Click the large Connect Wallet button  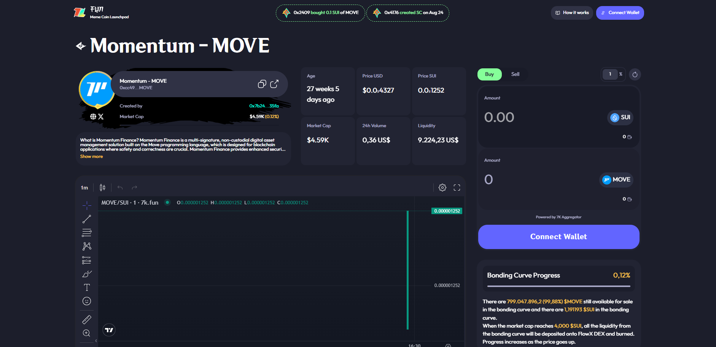tap(558, 237)
